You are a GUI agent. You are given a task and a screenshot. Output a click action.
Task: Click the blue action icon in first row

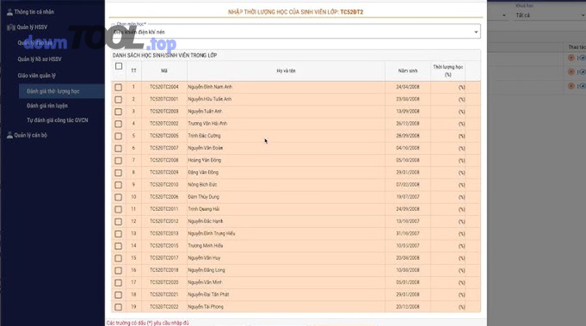pos(581,57)
